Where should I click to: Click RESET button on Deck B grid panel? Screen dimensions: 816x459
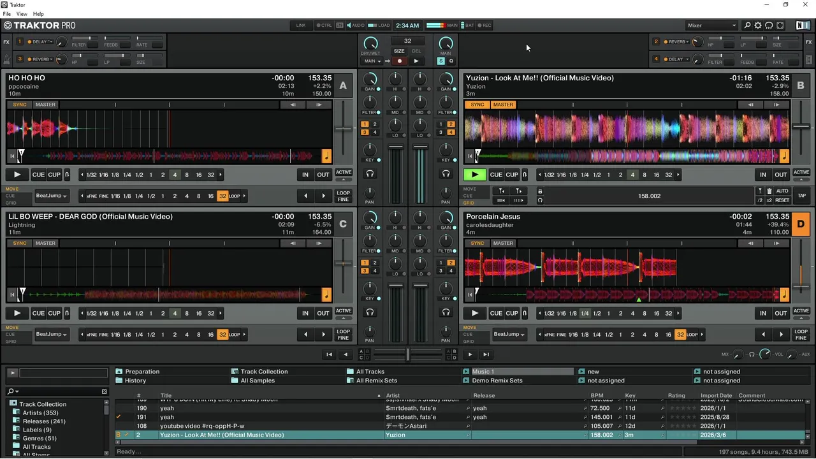click(782, 200)
